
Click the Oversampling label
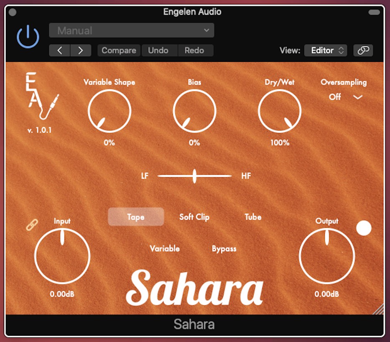pyautogui.click(x=344, y=82)
